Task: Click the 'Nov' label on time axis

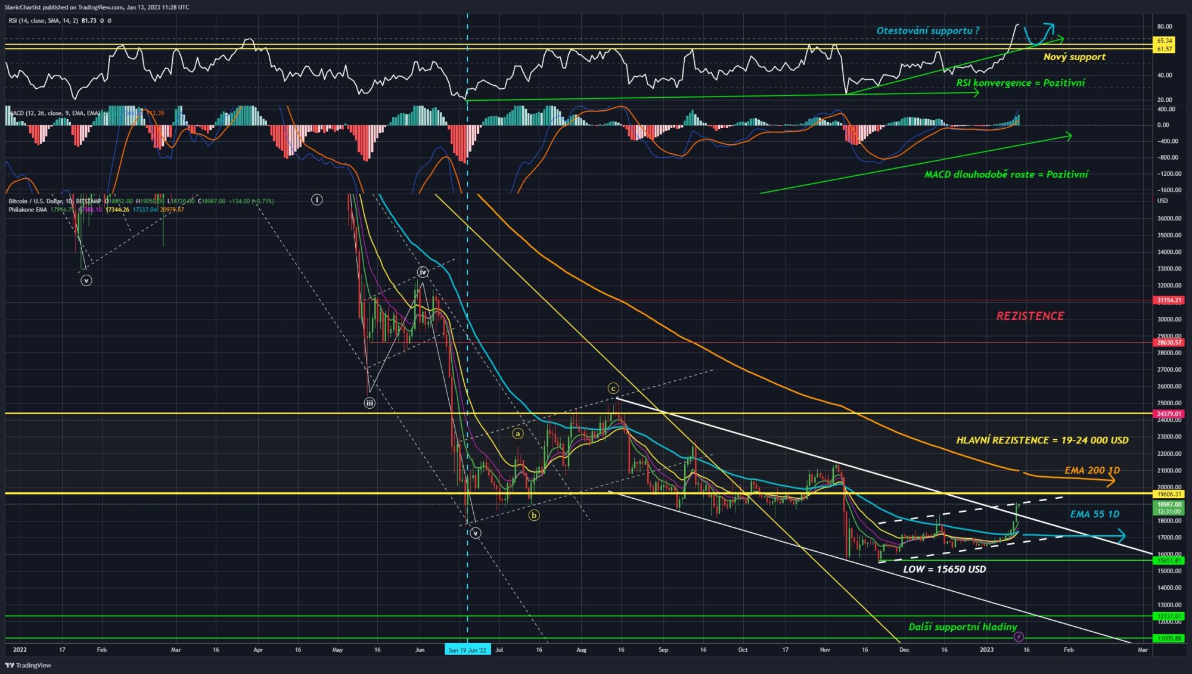Action: pos(825,650)
